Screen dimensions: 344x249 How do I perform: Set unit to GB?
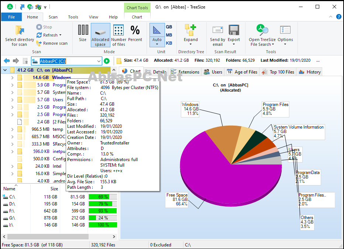click(169, 27)
